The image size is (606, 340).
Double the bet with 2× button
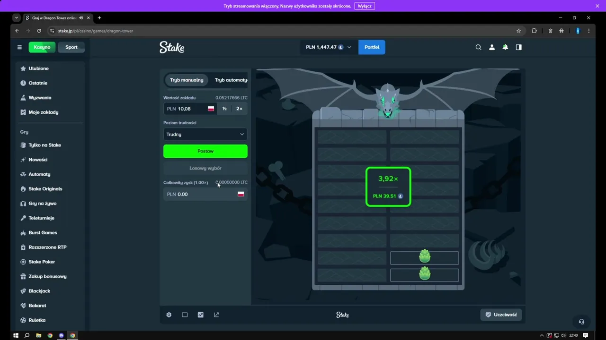pos(239,109)
